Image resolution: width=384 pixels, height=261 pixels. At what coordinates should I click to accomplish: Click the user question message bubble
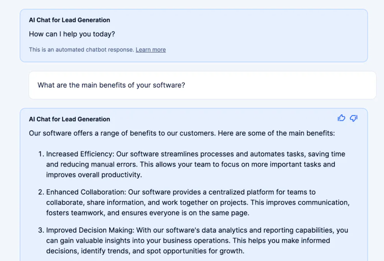(202, 85)
